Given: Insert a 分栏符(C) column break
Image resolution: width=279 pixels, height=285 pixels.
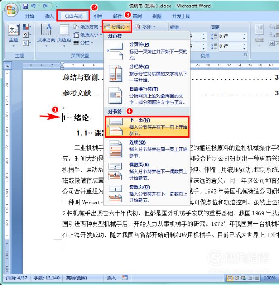Looking at the screenshot, I should pos(147,73).
